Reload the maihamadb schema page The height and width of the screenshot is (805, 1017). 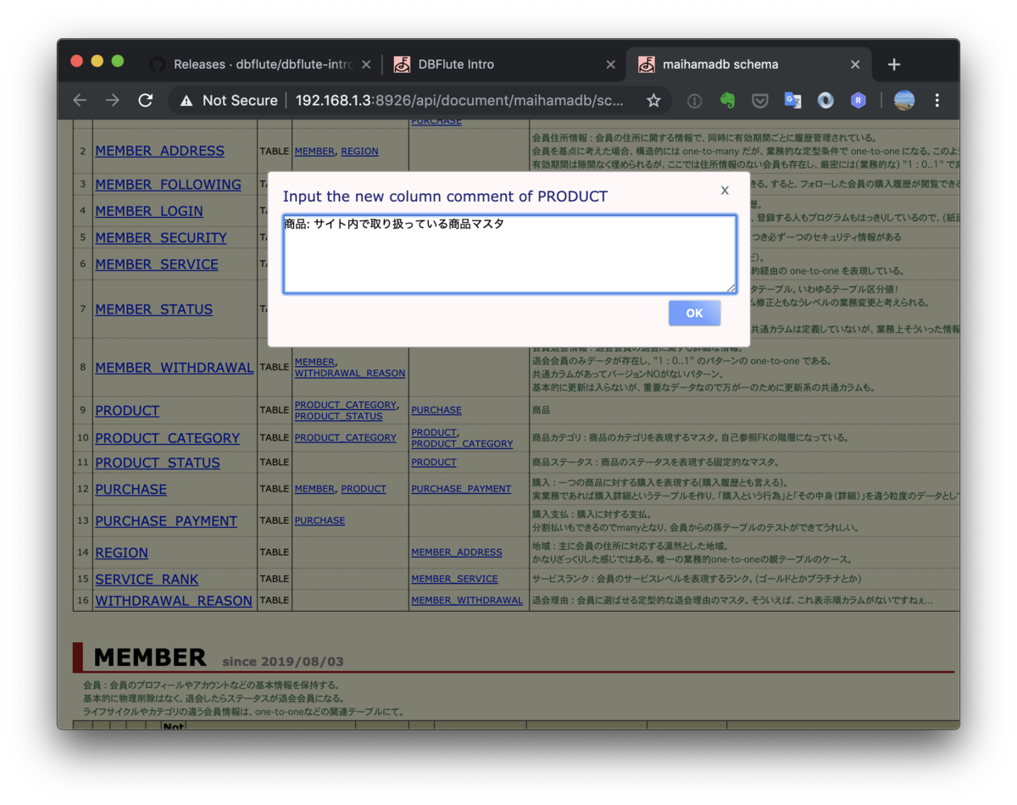(x=145, y=100)
